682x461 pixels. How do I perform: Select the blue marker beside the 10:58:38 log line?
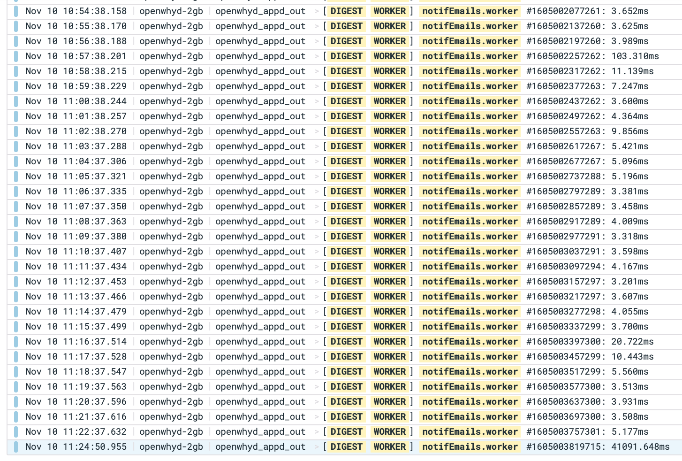[x=16, y=71]
